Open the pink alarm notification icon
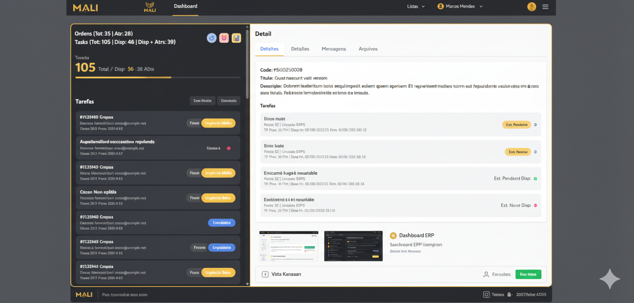This screenshot has height=303, width=634. pyautogui.click(x=224, y=38)
